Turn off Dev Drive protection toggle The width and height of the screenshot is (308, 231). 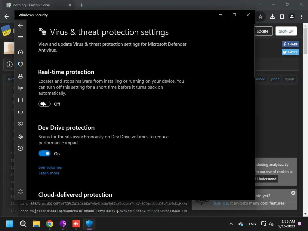click(x=45, y=153)
